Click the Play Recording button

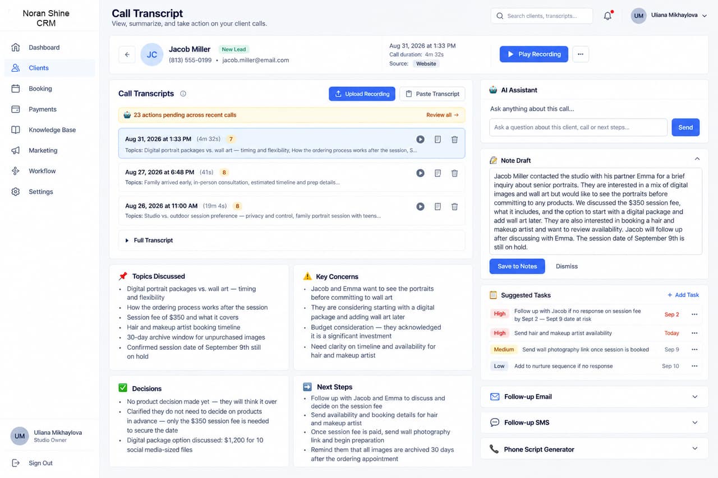pyautogui.click(x=533, y=54)
